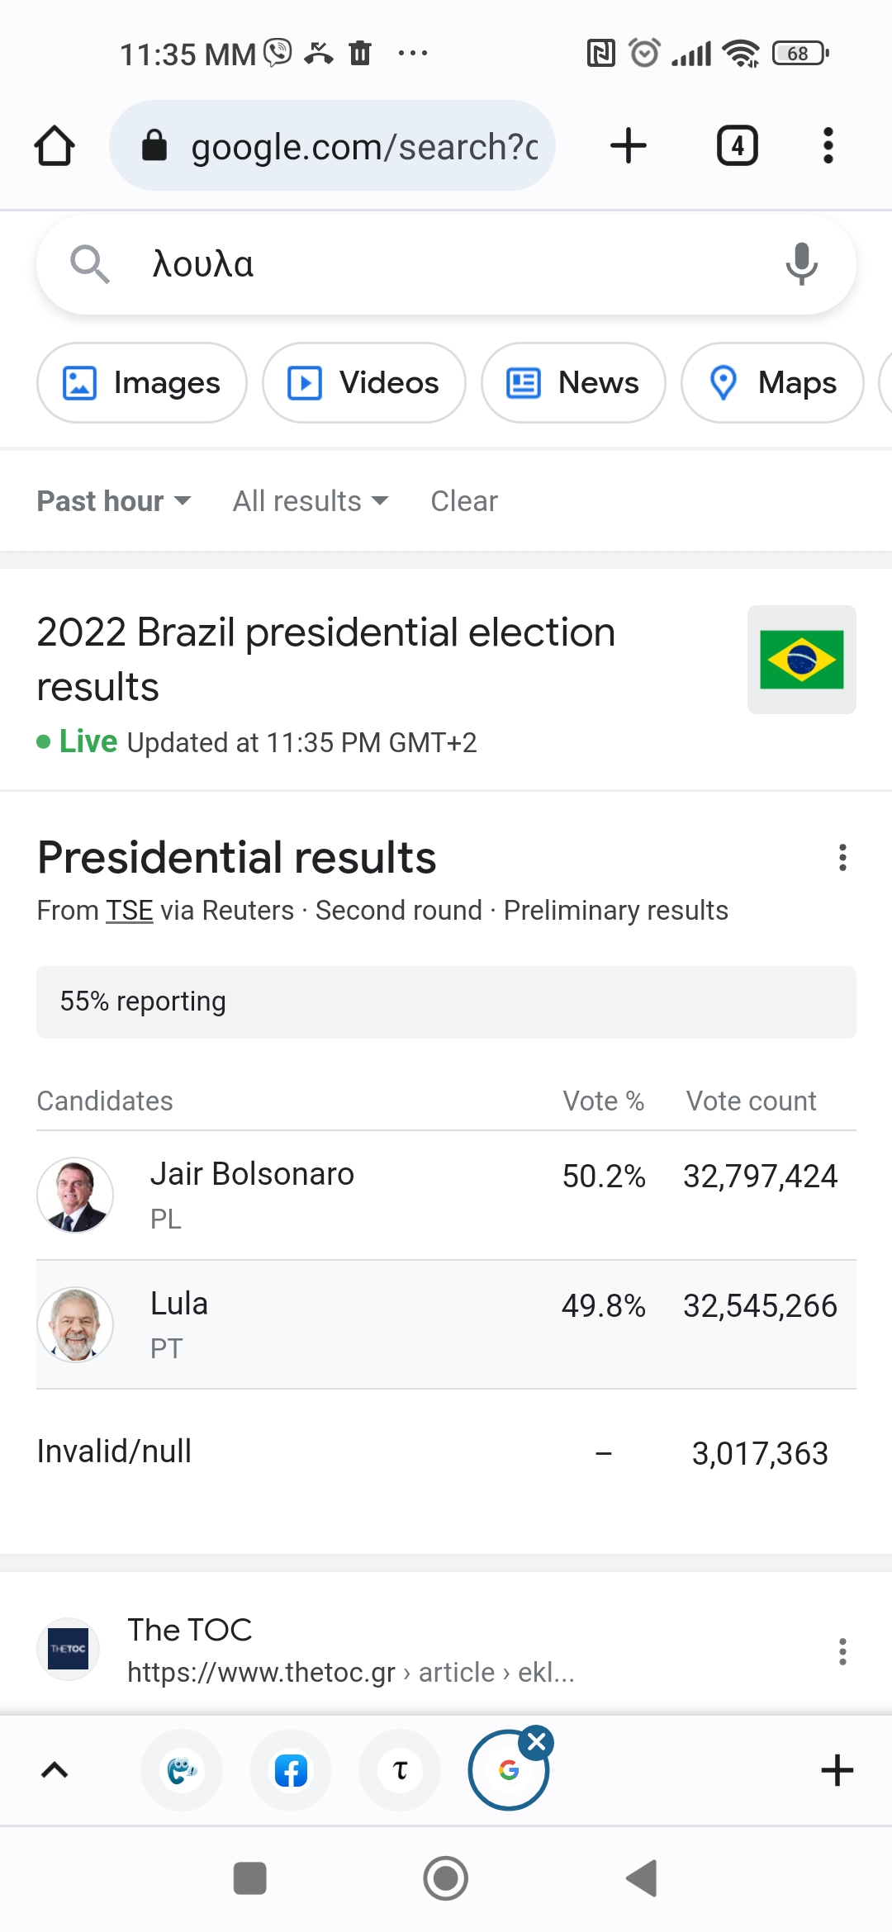Screen dimensions: 892x1932
Task: Switch to the Facebook tab icon
Action: pos(291,1770)
